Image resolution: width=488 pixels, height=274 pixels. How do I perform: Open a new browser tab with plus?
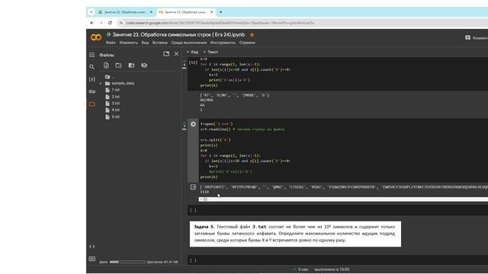[x=220, y=12]
